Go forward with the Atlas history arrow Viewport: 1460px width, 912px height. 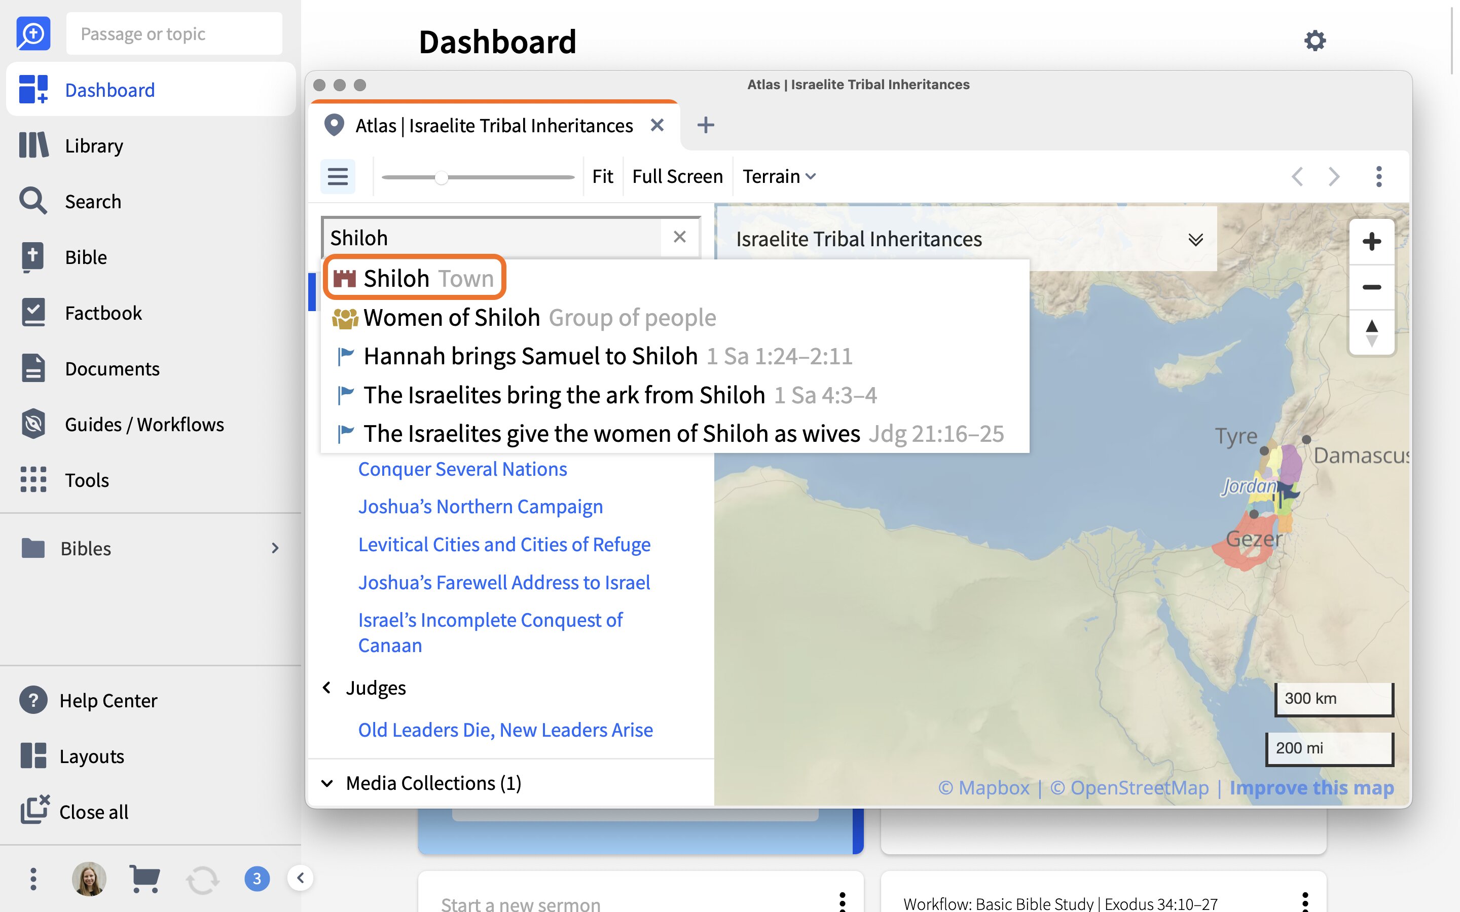[1334, 177]
